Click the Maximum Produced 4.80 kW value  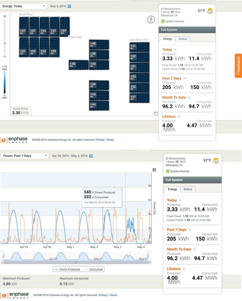[10, 284]
